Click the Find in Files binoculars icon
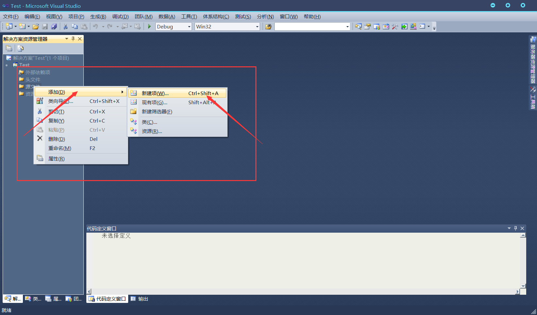The height and width of the screenshot is (315, 537). (268, 26)
